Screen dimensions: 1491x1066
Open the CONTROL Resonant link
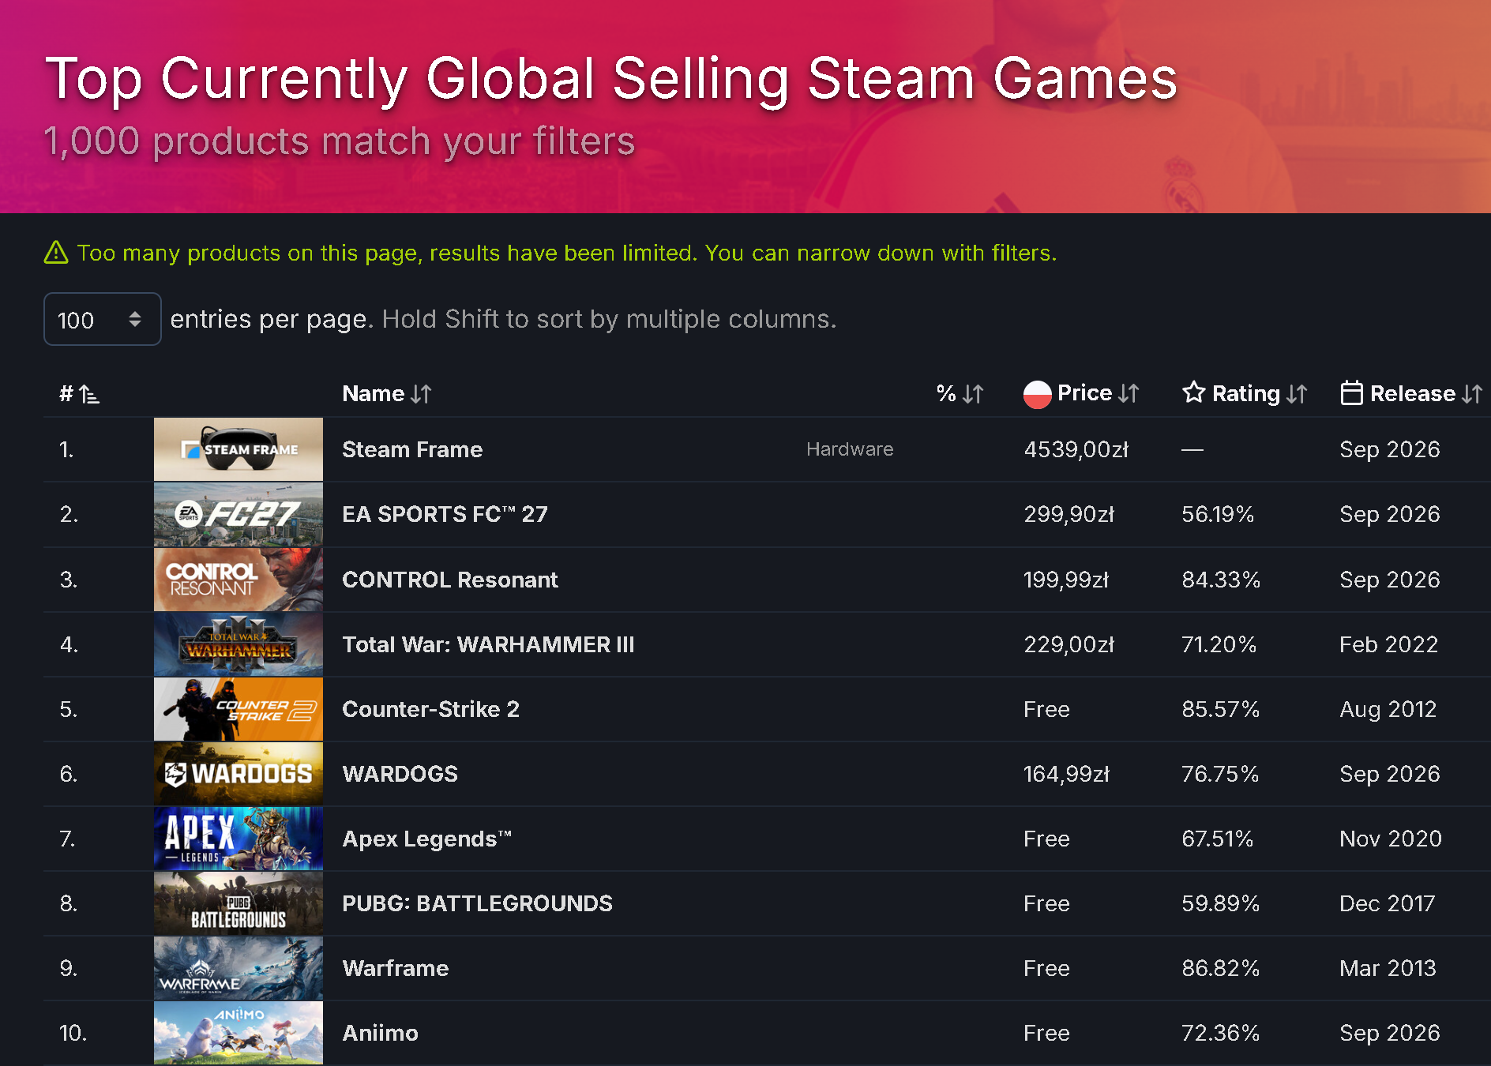[x=450, y=580]
